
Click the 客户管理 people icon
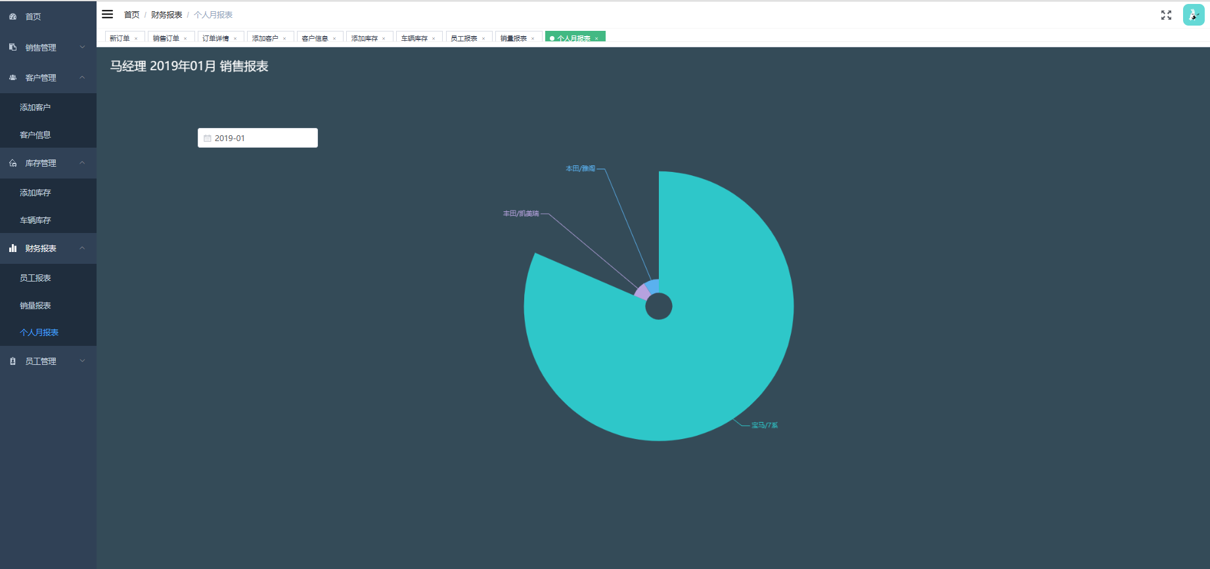(12, 77)
